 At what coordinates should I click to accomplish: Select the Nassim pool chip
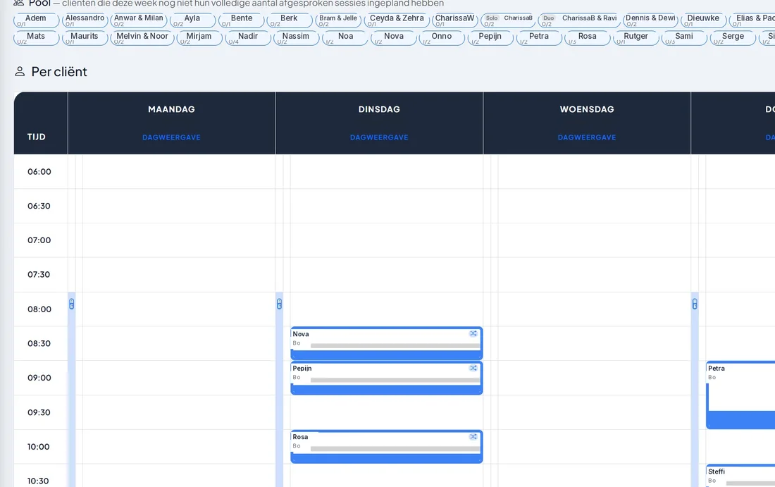(296, 38)
